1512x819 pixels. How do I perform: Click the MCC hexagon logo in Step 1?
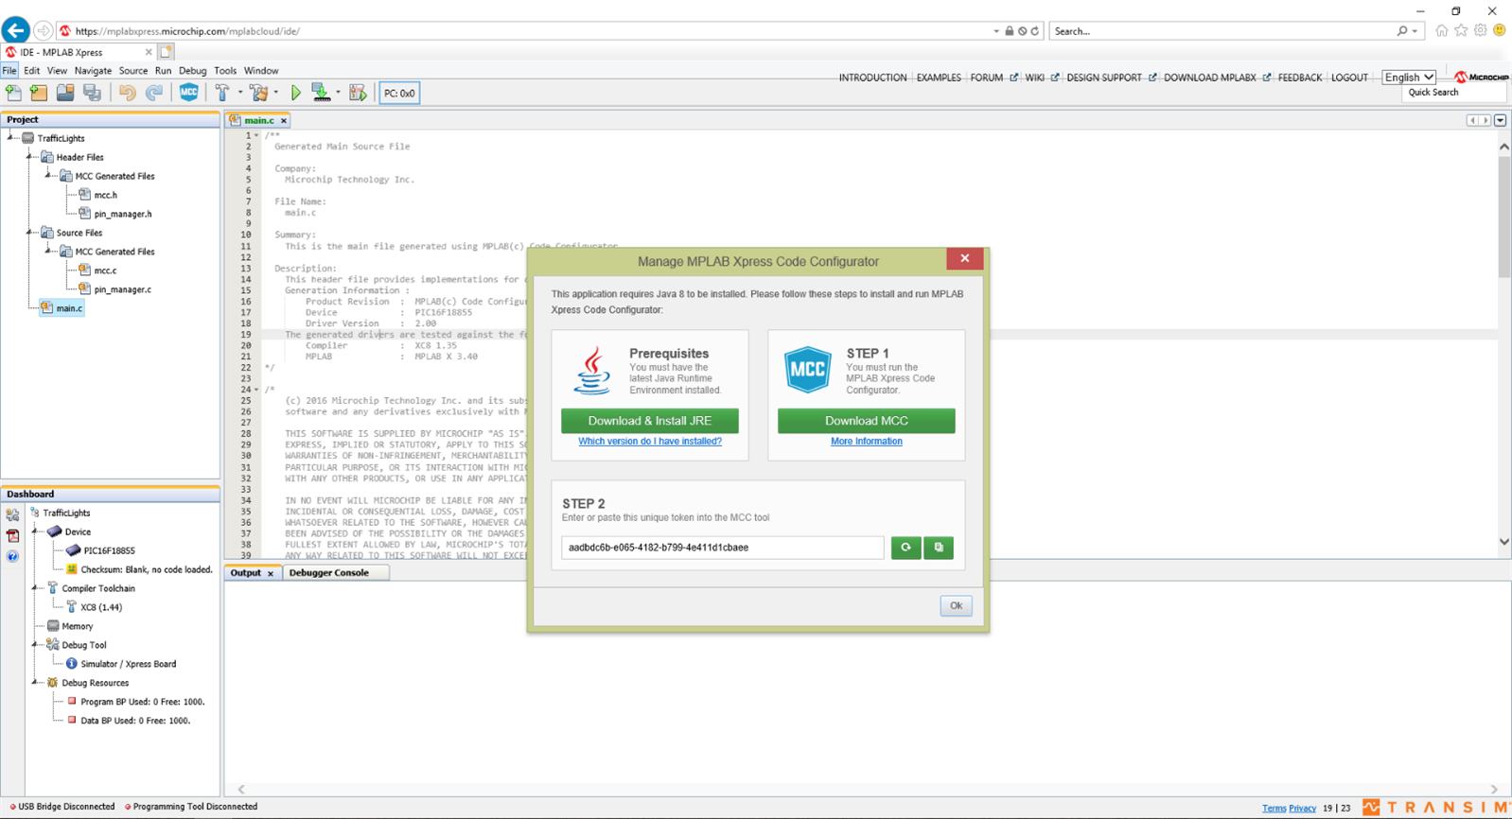click(x=808, y=370)
